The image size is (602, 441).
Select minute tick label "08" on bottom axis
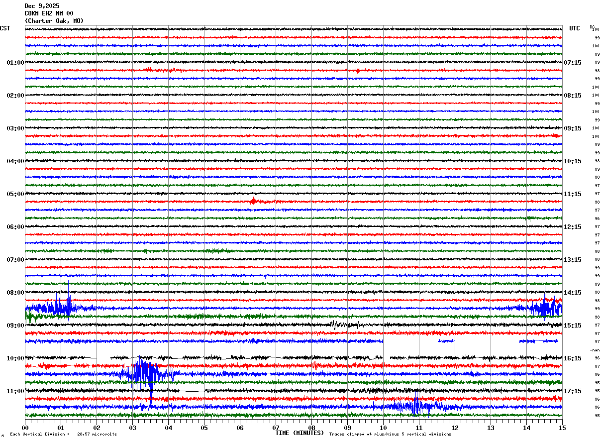(311, 428)
